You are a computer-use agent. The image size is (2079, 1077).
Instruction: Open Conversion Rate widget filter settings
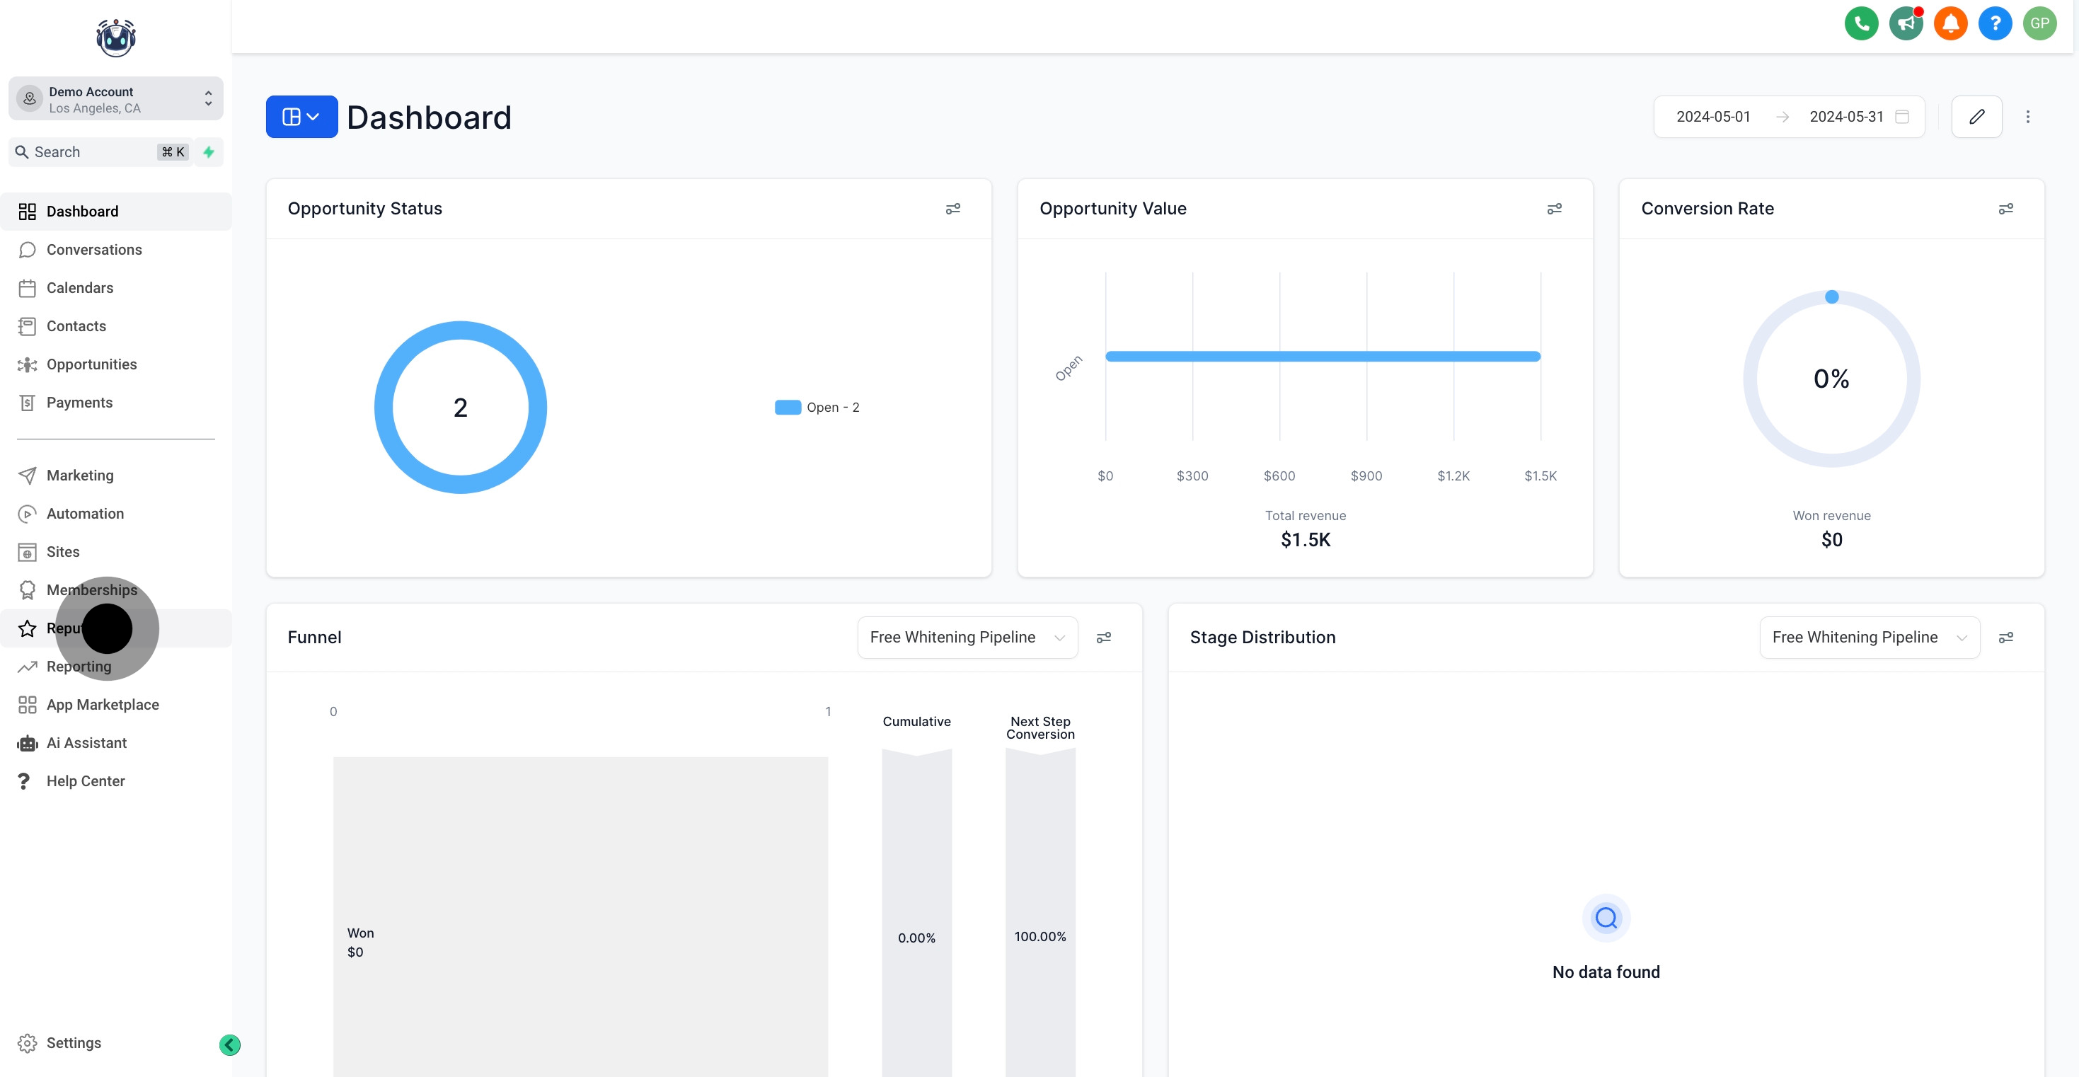point(2005,209)
